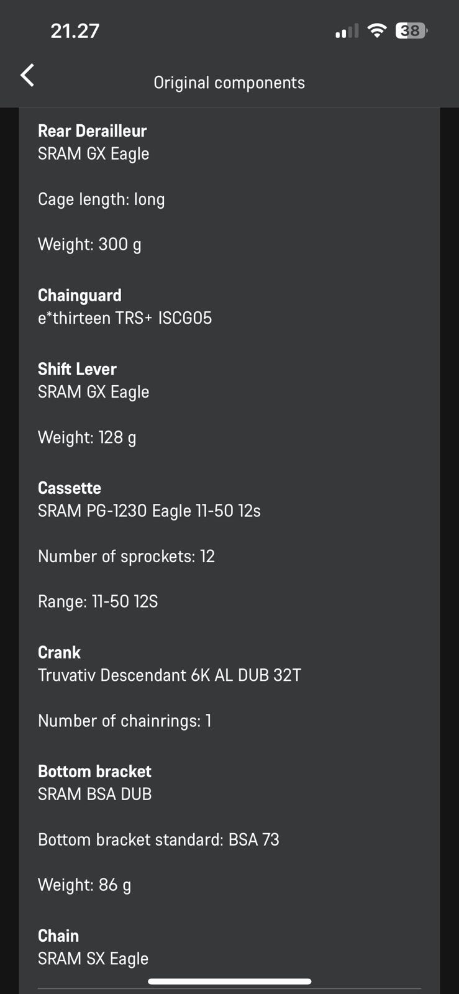Tap the Weight: 300 g entry
The width and height of the screenshot is (459, 994).
coord(89,244)
